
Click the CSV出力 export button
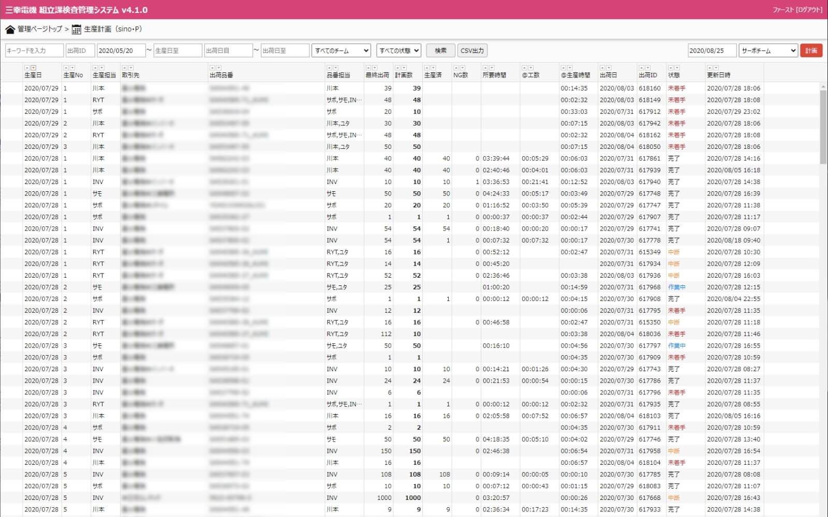472,50
